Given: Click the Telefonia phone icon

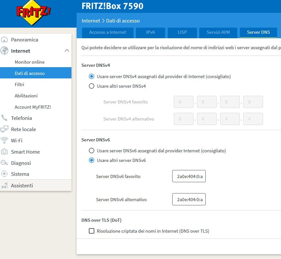Looking at the screenshot, I should coord(4,118).
